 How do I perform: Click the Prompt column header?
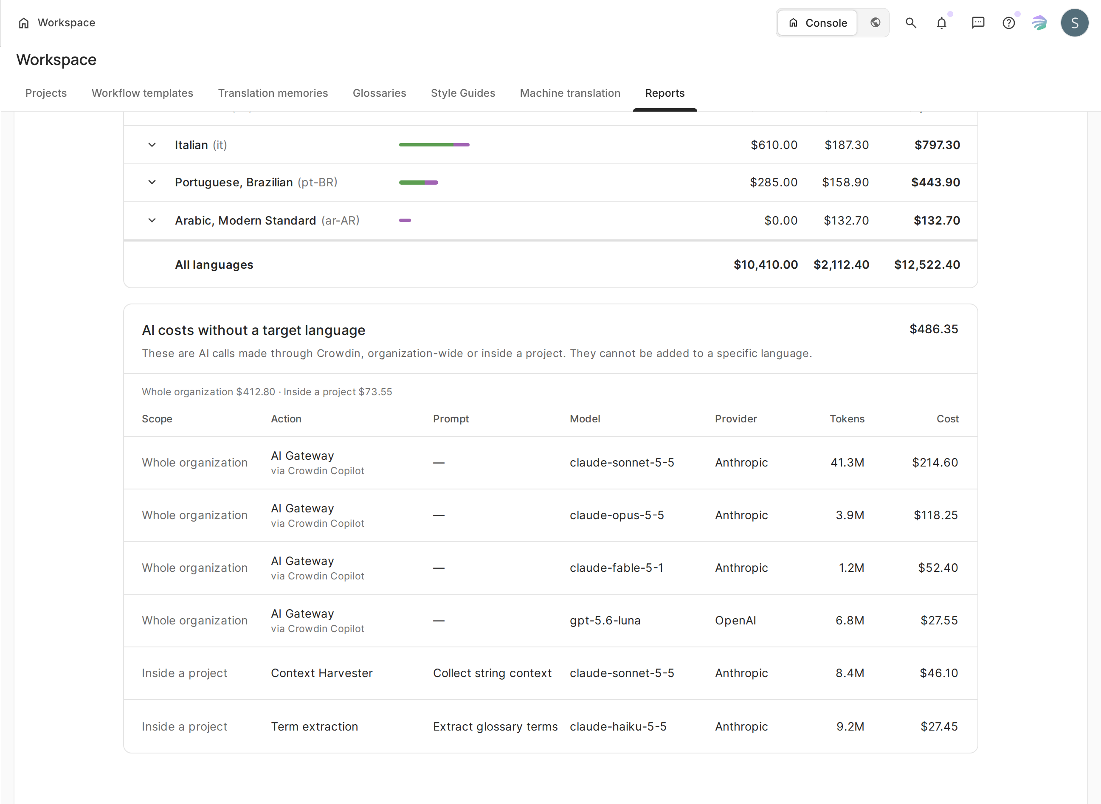(451, 419)
